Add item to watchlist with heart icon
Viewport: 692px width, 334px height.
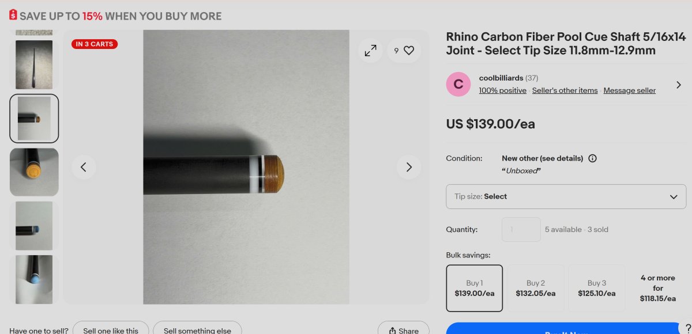coord(404,51)
